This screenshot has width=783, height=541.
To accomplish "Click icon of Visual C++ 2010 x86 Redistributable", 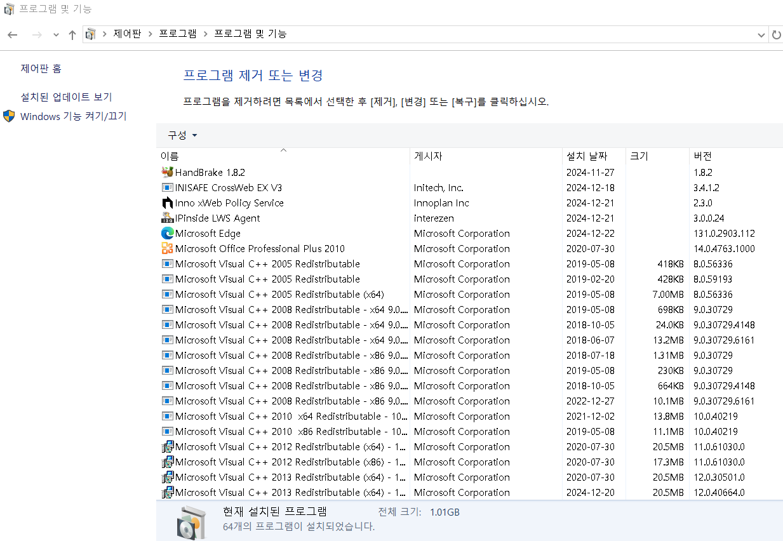I will (168, 431).
